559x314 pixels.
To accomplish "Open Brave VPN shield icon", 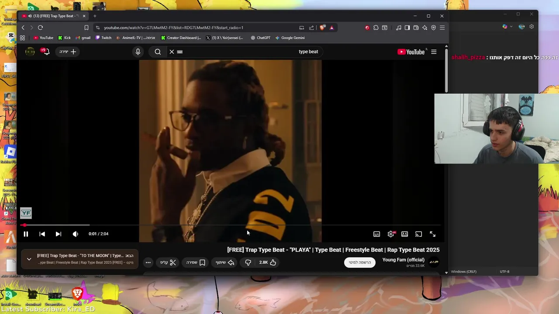I will pos(433,27).
